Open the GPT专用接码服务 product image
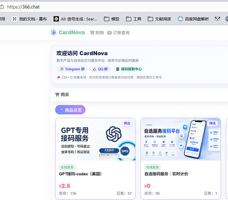 tap(95, 139)
